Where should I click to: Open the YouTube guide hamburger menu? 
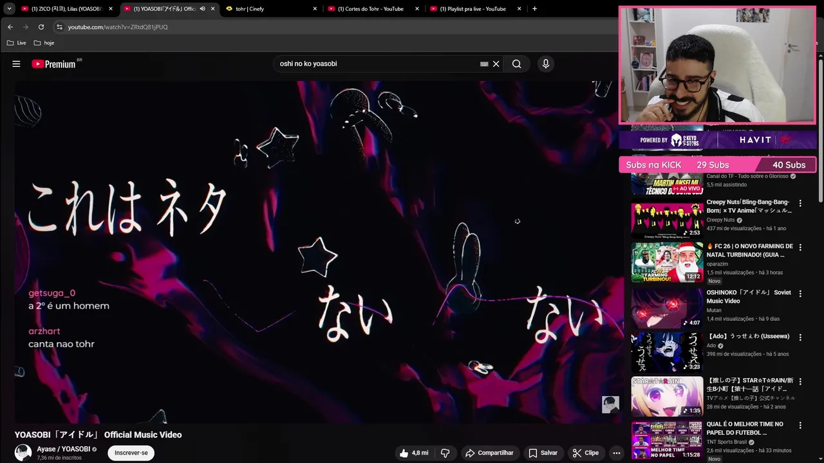point(16,64)
